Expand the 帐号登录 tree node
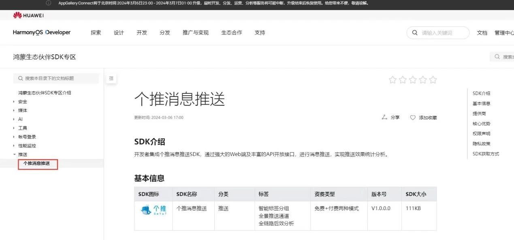Screen dimensions: 514x240 14,137
